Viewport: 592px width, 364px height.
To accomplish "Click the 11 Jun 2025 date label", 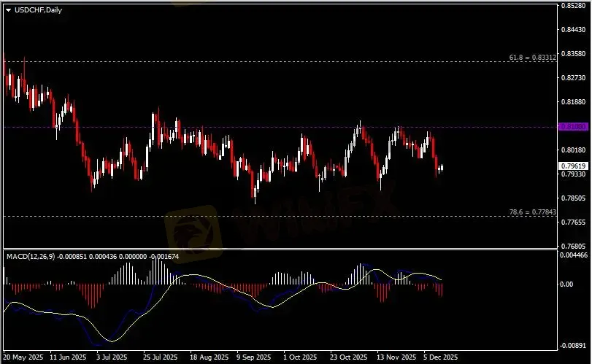I will [68, 357].
